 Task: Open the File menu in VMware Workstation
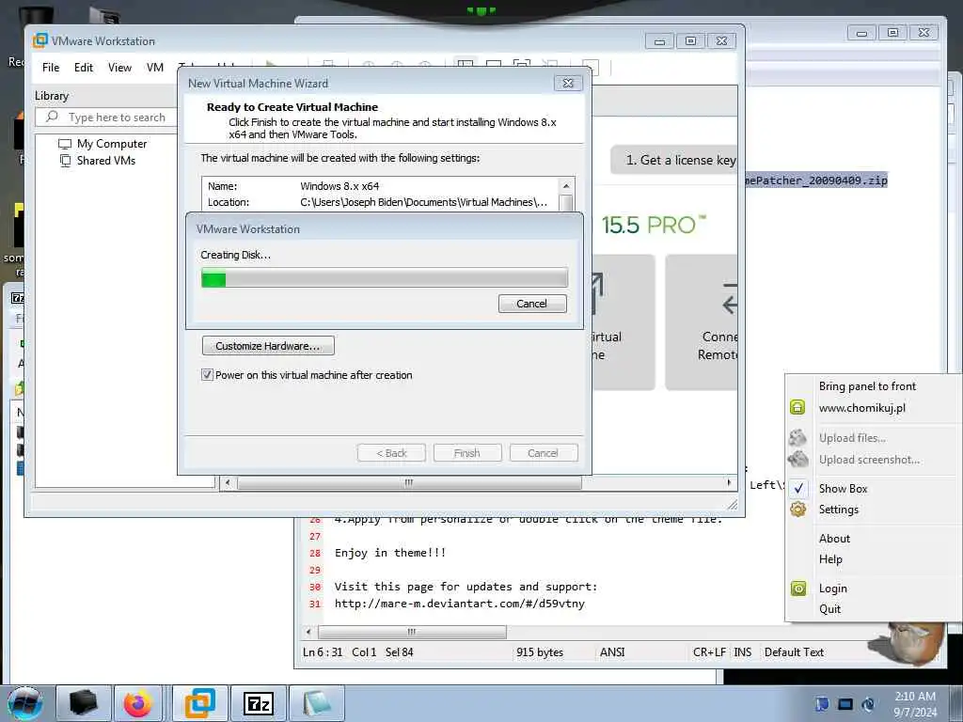click(51, 68)
